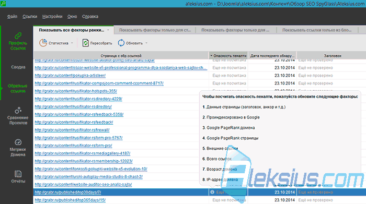Click the SEO SpyGlass app icon in the title bar
Viewport: 366px width, 204px height.
pyautogui.click(x=3, y=4)
